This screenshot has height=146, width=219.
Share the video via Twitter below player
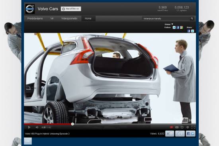point(193,134)
